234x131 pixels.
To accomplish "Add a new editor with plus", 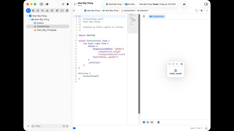I will pyautogui.click(x=207, y=10).
